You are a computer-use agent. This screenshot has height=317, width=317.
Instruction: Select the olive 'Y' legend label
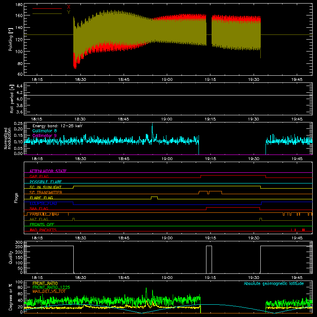click(x=69, y=12)
